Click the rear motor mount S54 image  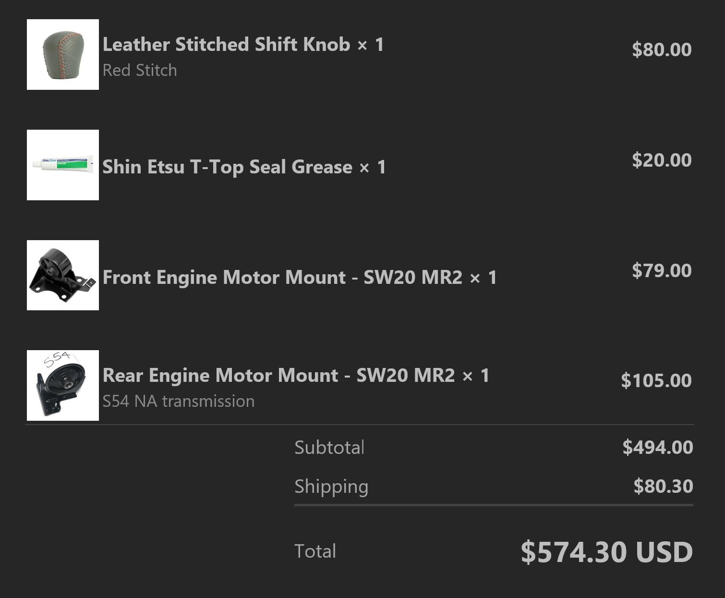pos(63,385)
